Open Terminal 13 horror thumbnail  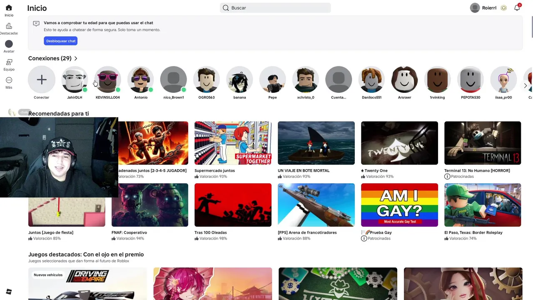pyautogui.click(x=483, y=143)
